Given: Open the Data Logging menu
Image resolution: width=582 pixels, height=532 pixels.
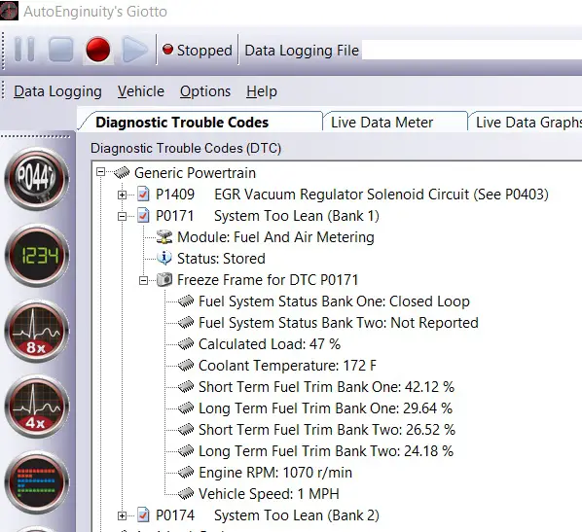Looking at the screenshot, I should [x=57, y=91].
